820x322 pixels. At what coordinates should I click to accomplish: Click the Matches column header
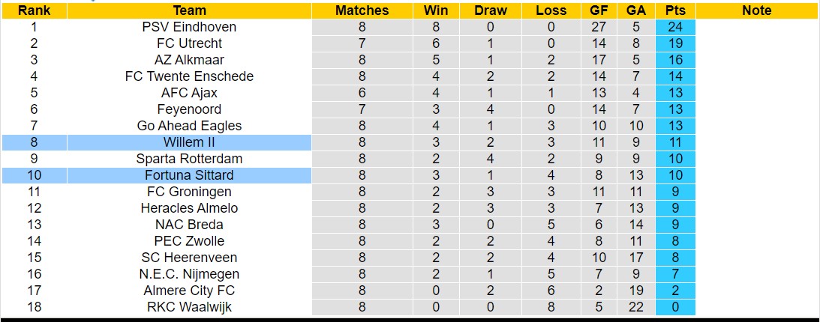(362, 10)
